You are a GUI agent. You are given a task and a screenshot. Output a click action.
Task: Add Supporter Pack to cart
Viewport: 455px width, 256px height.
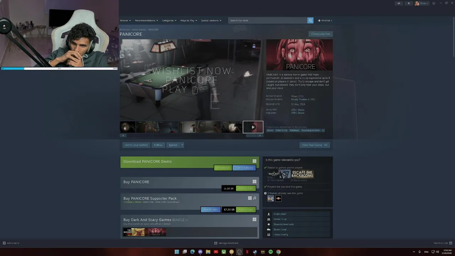click(x=246, y=210)
